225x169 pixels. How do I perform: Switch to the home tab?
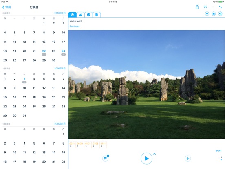point(73,15)
